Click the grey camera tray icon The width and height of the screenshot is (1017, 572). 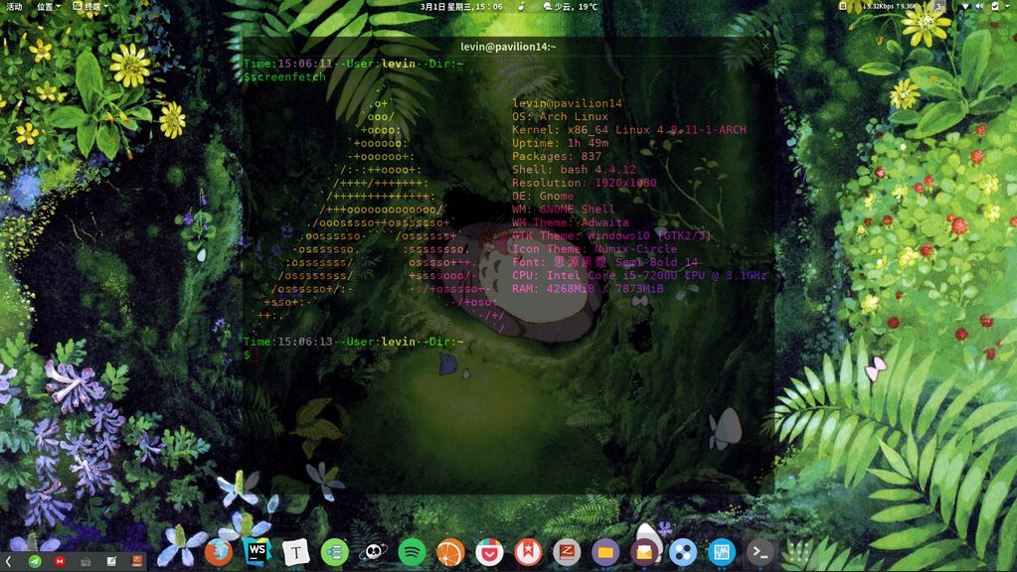click(85, 562)
